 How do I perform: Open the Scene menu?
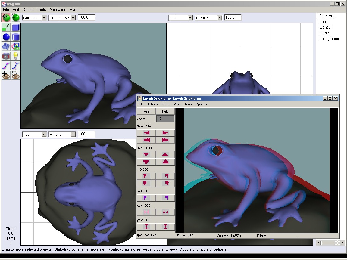pos(75,10)
